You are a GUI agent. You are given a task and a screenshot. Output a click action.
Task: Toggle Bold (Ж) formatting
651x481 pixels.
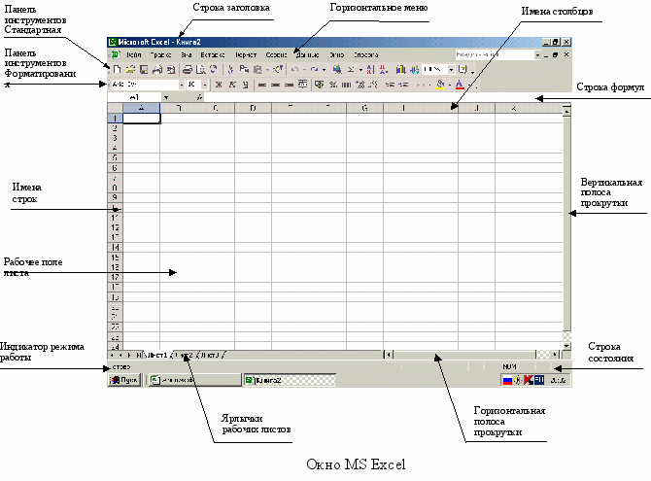click(x=219, y=85)
